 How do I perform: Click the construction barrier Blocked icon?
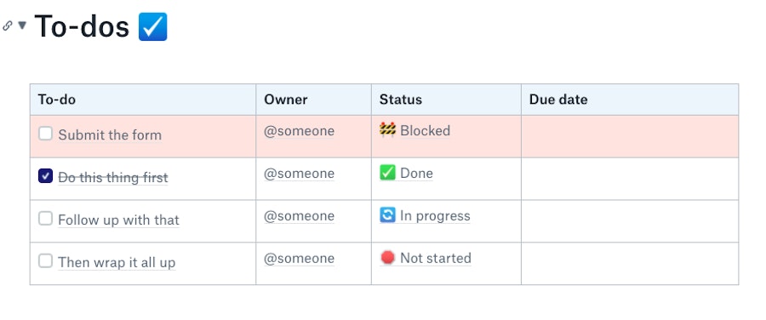pyautogui.click(x=387, y=130)
